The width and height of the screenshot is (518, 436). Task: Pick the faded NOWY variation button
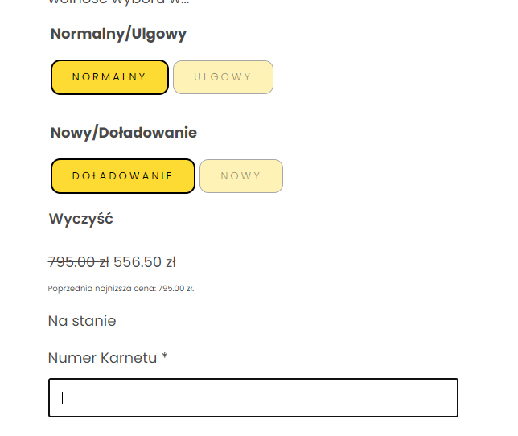tap(240, 176)
